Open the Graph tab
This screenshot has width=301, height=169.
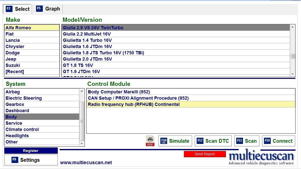(48, 9)
